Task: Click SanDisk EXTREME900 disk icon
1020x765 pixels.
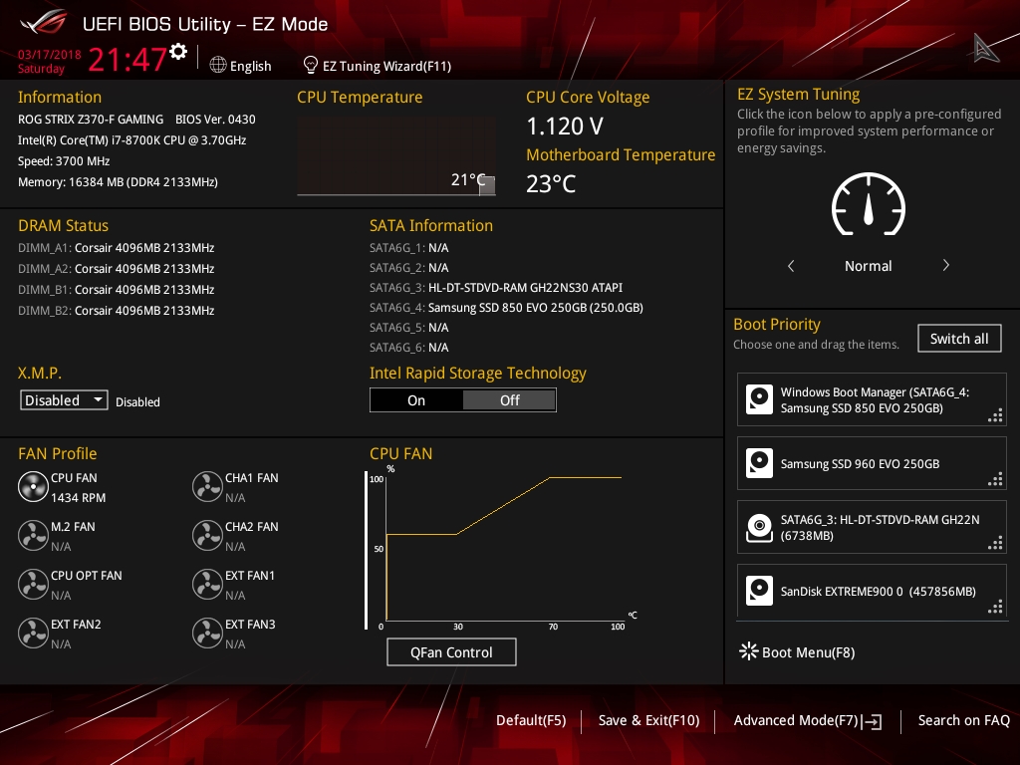Action: 759,591
